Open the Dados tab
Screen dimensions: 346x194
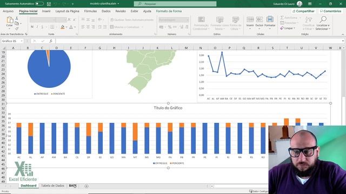106,11
